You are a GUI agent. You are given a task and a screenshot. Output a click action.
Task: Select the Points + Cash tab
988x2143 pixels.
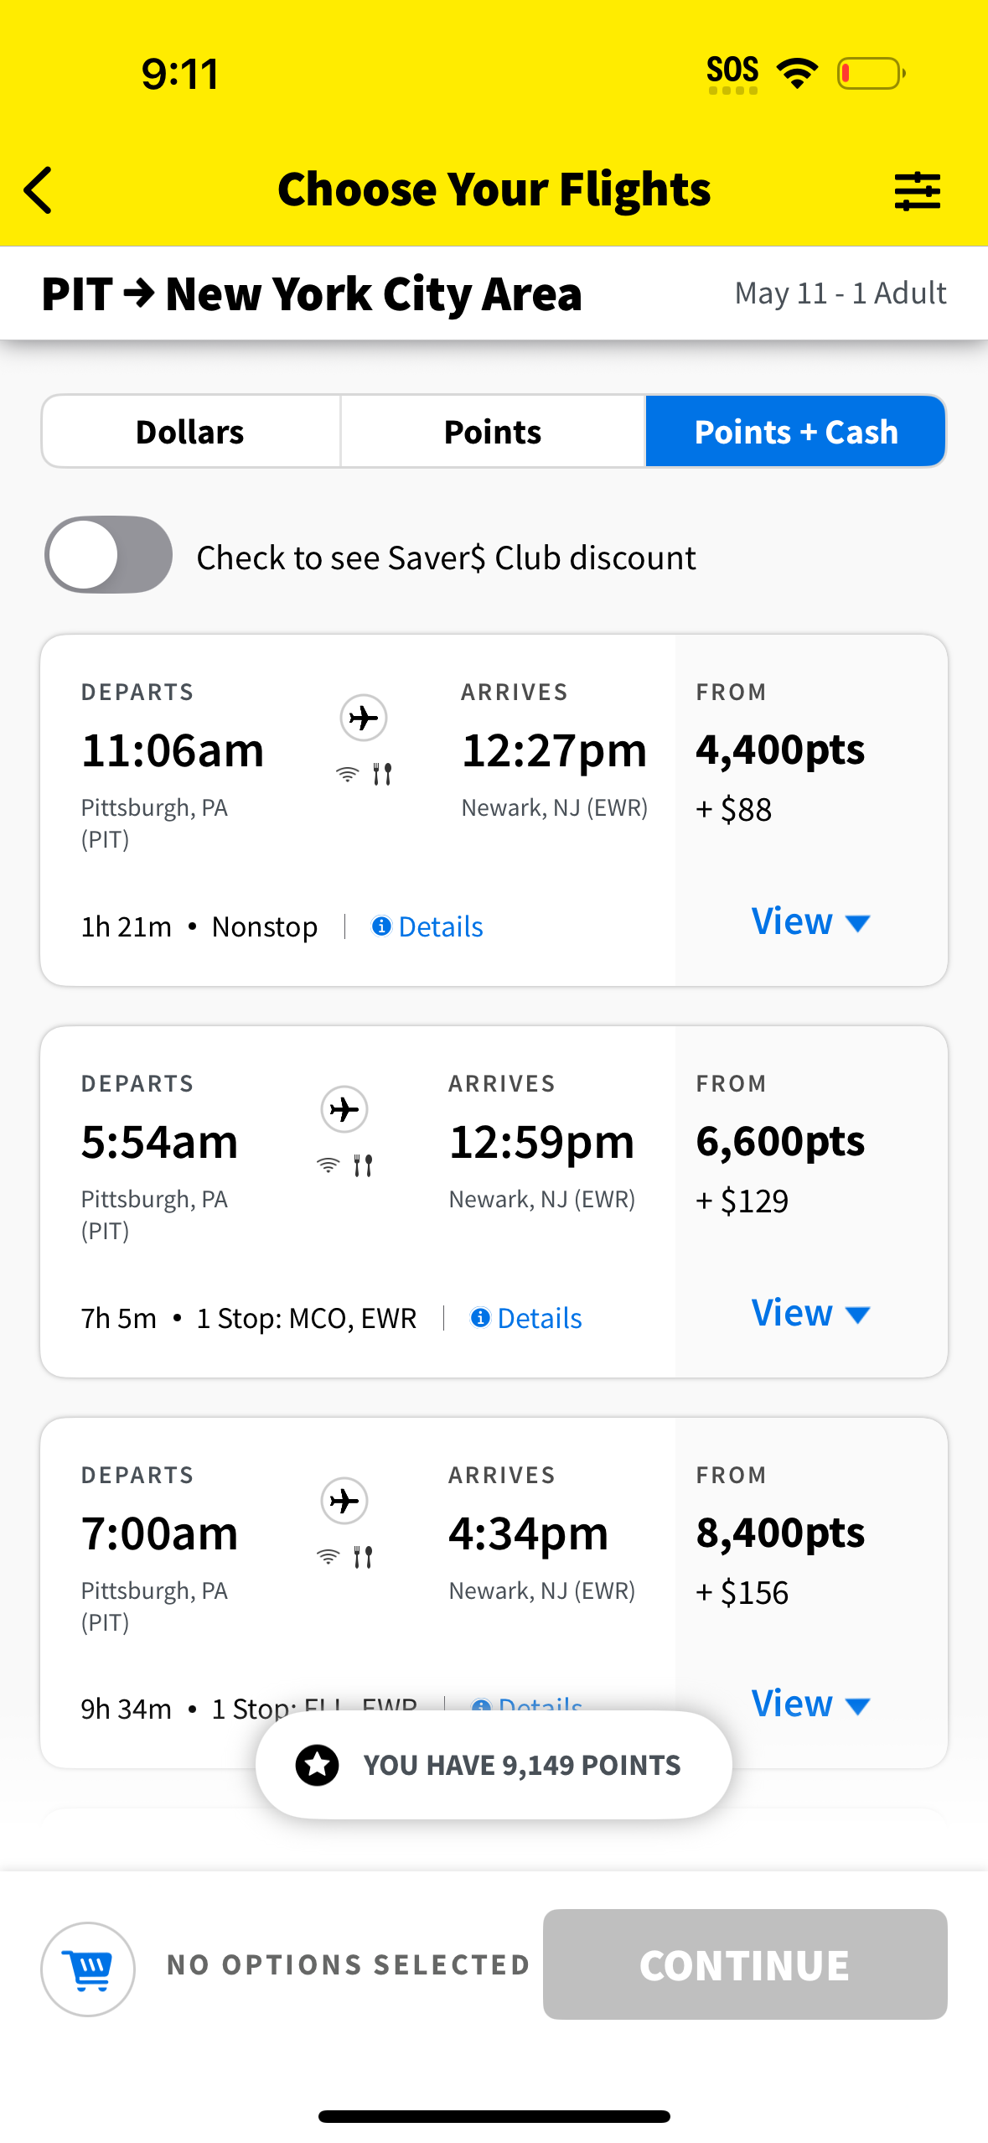click(795, 432)
